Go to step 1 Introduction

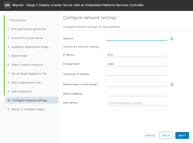(17, 20)
